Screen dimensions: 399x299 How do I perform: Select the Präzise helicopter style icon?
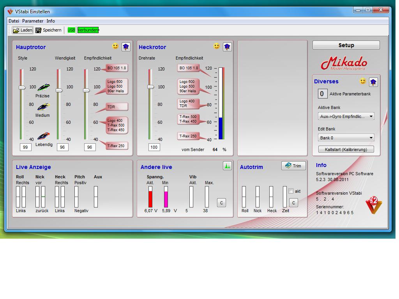click(44, 87)
